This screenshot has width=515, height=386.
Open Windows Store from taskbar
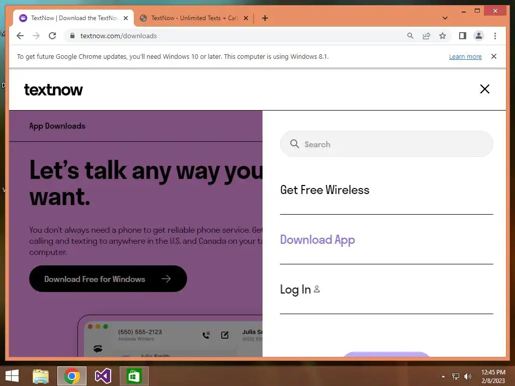[134, 376]
